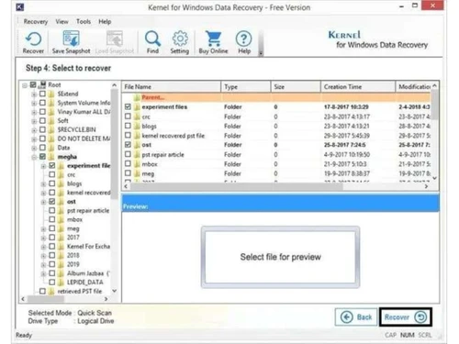The image size is (459, 344).
Task: Sort by Creation Time column header
Action: coord(358,87)
